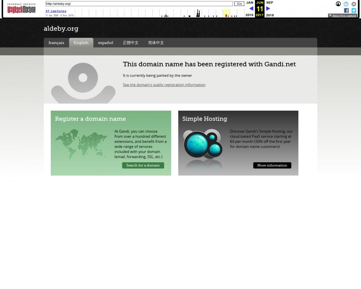Jump to SEP 2018 capture

[x=270, y=9]
